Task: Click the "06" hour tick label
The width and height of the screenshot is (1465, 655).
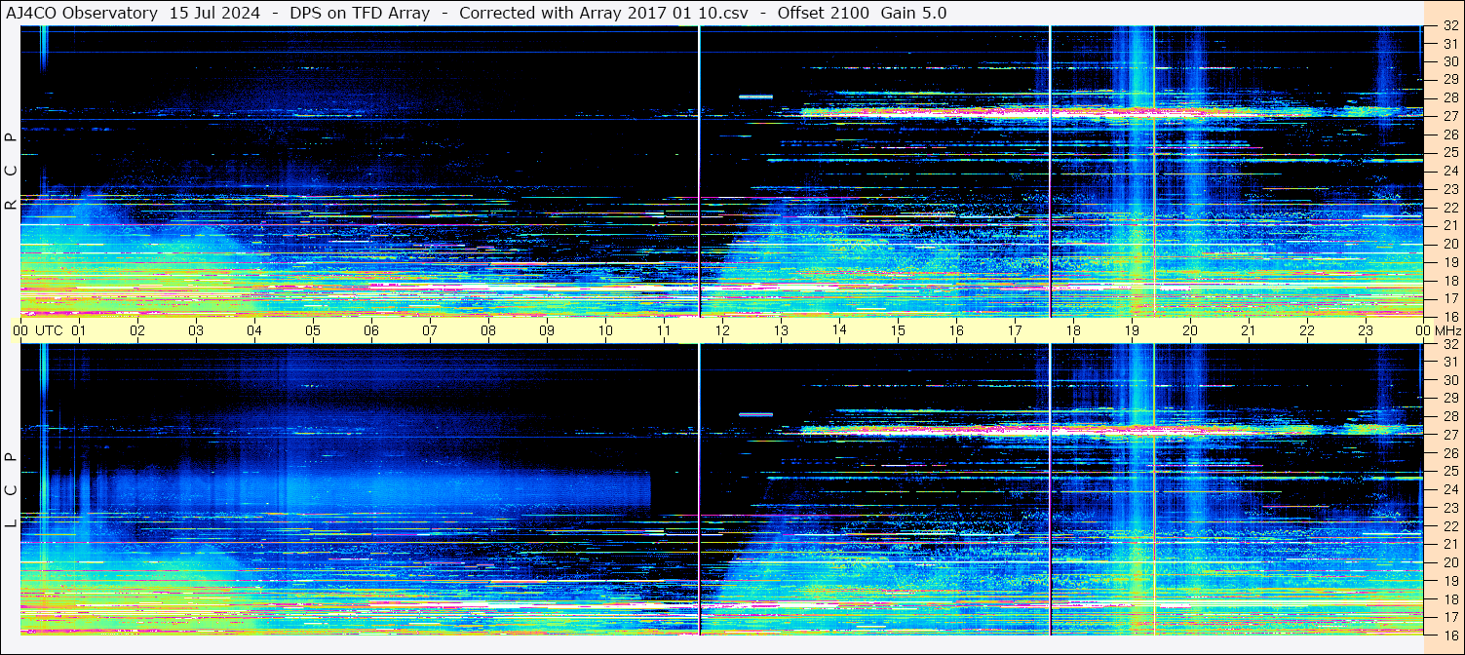Action: click(x=372, y=330)
